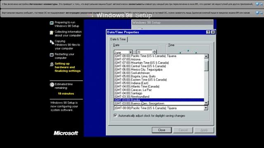Select Indiana (East) time zone
264x148 pixels.
159,83
